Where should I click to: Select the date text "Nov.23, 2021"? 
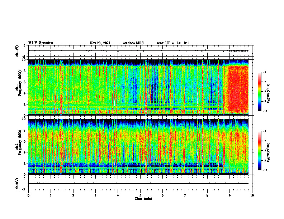click(100, 43)
